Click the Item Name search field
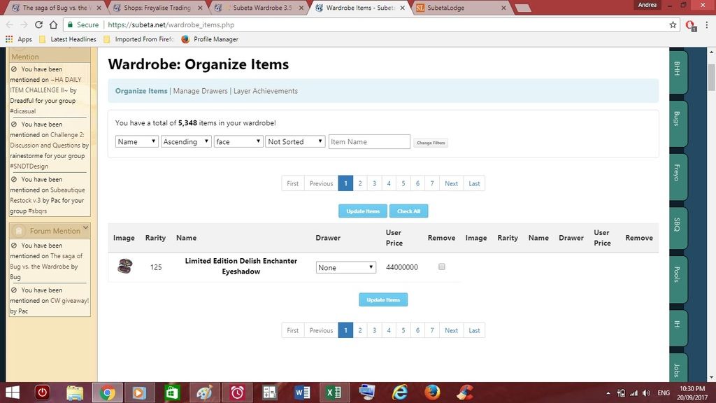 pos(369,141)
